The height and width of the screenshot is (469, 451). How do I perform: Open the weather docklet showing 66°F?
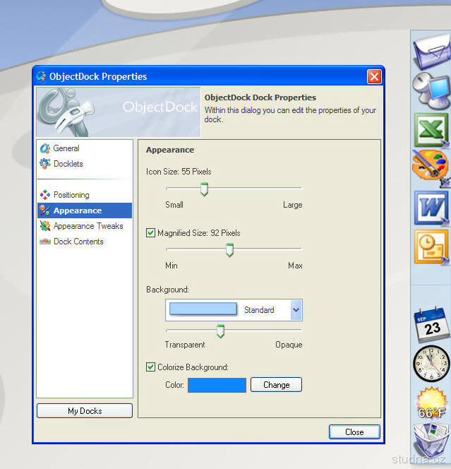coord(432,403)
